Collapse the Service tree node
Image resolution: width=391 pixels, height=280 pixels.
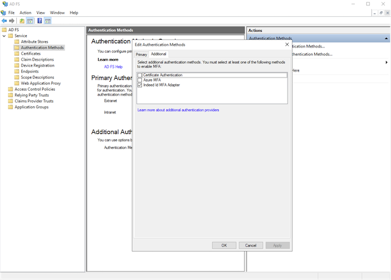click(x=4, y=36)
